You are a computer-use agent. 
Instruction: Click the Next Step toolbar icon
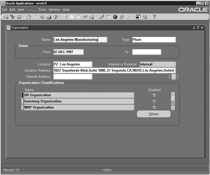tap(36, 17)
